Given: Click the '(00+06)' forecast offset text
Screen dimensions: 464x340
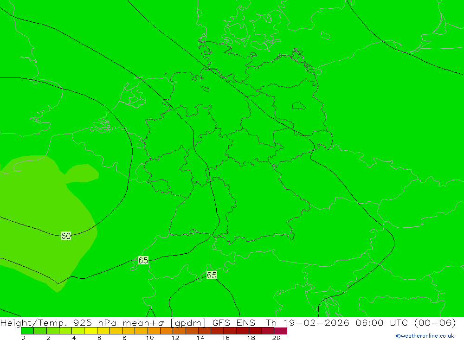Looking at the screenshot, I should [435, 322].
